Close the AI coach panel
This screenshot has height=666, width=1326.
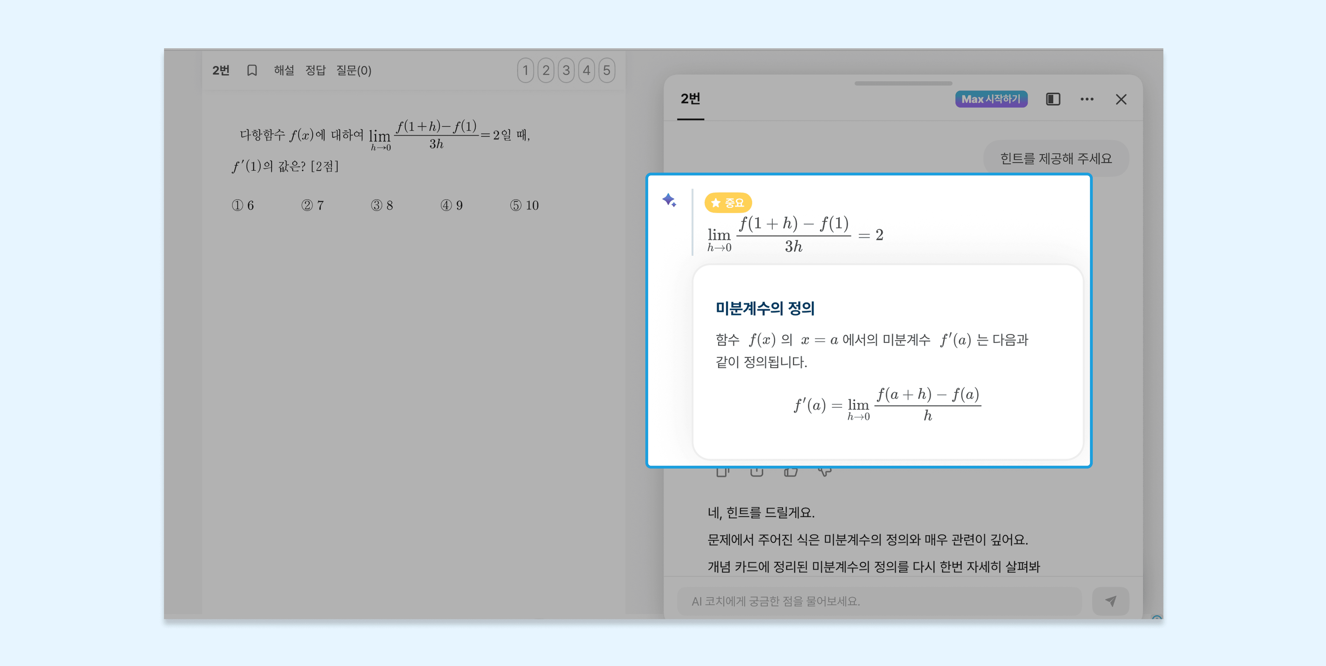[x=1121, y=99]
